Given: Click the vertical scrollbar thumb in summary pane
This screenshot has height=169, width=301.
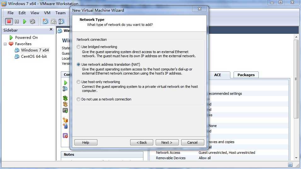Looking at the screenshot, I should click(x=296, y=79).
